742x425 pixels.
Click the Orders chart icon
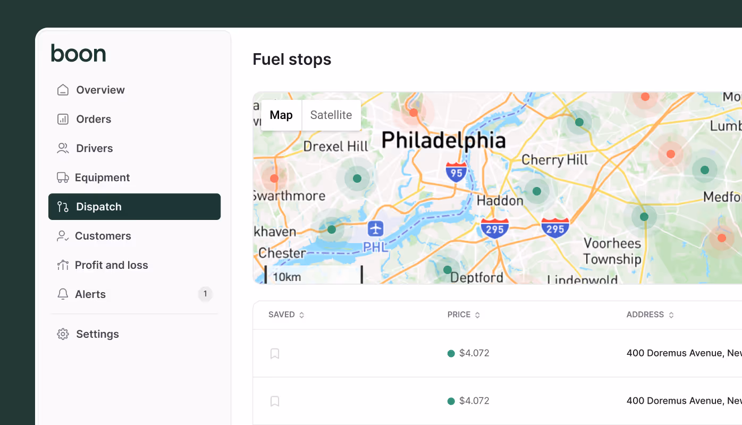[x=63, y=119]
